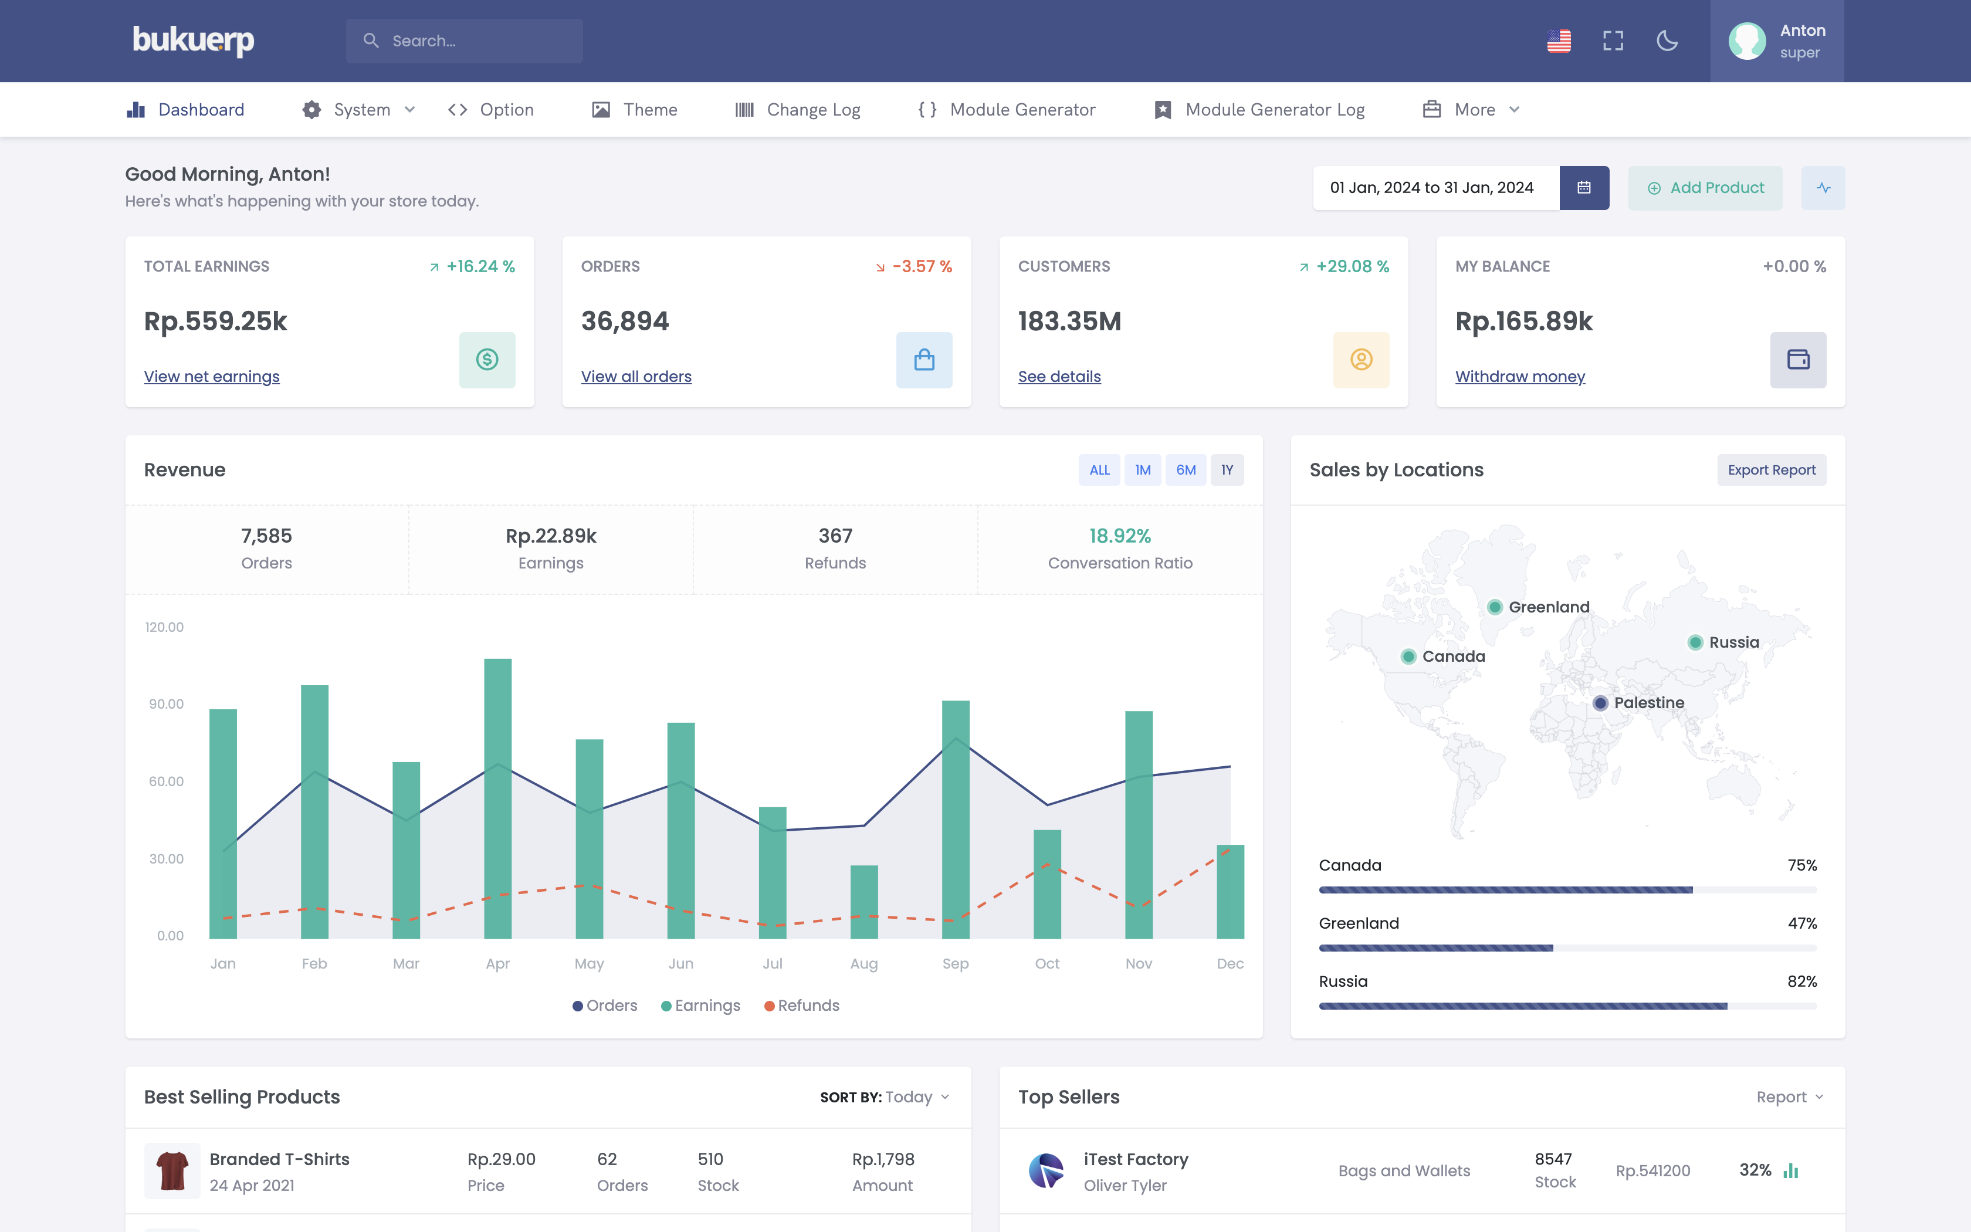Click the wallet icon in My Balance
The image size is (1971, 1232).
(x=1797, y=359)
